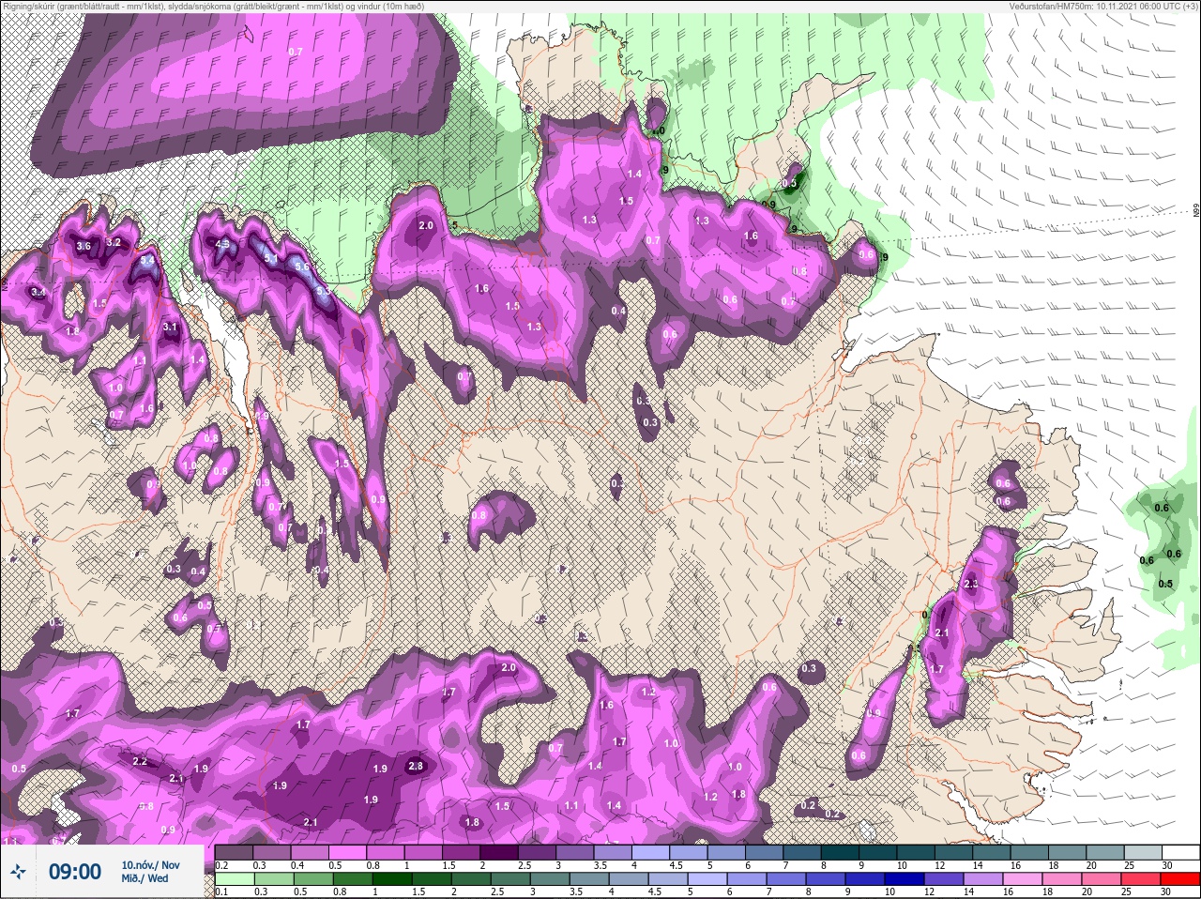Image resolution: width=1201 pixels, height=899 pixels.
Task: Click the "Mið./ Wed" weekday text
Action: [145, 878]
